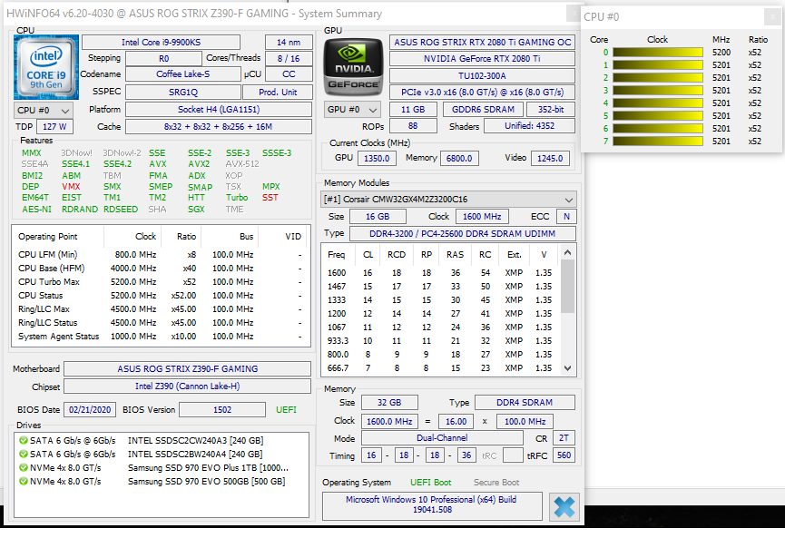Click the 933.3 frequency row in timing table
The height and width of the screenshot is (538, 785).
click(440, 341)
